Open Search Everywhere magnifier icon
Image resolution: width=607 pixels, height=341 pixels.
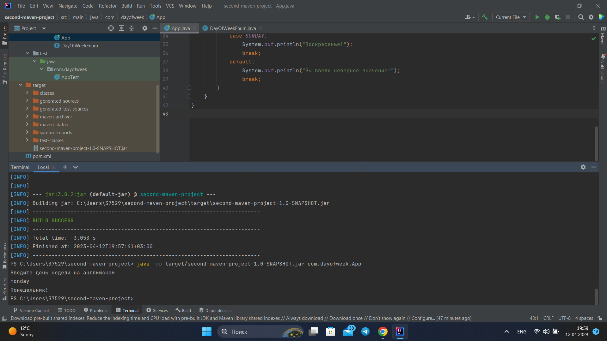click(581, 17)
